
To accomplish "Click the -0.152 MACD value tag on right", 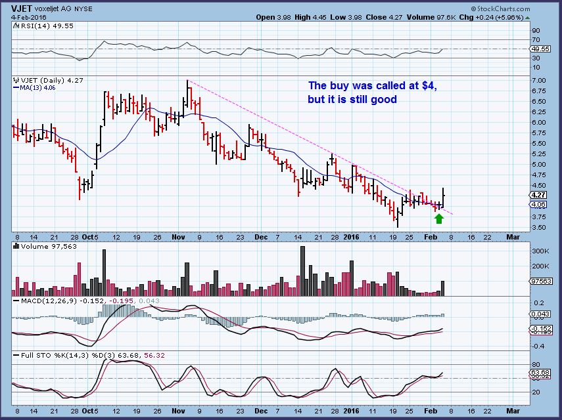I will point(540,328).
